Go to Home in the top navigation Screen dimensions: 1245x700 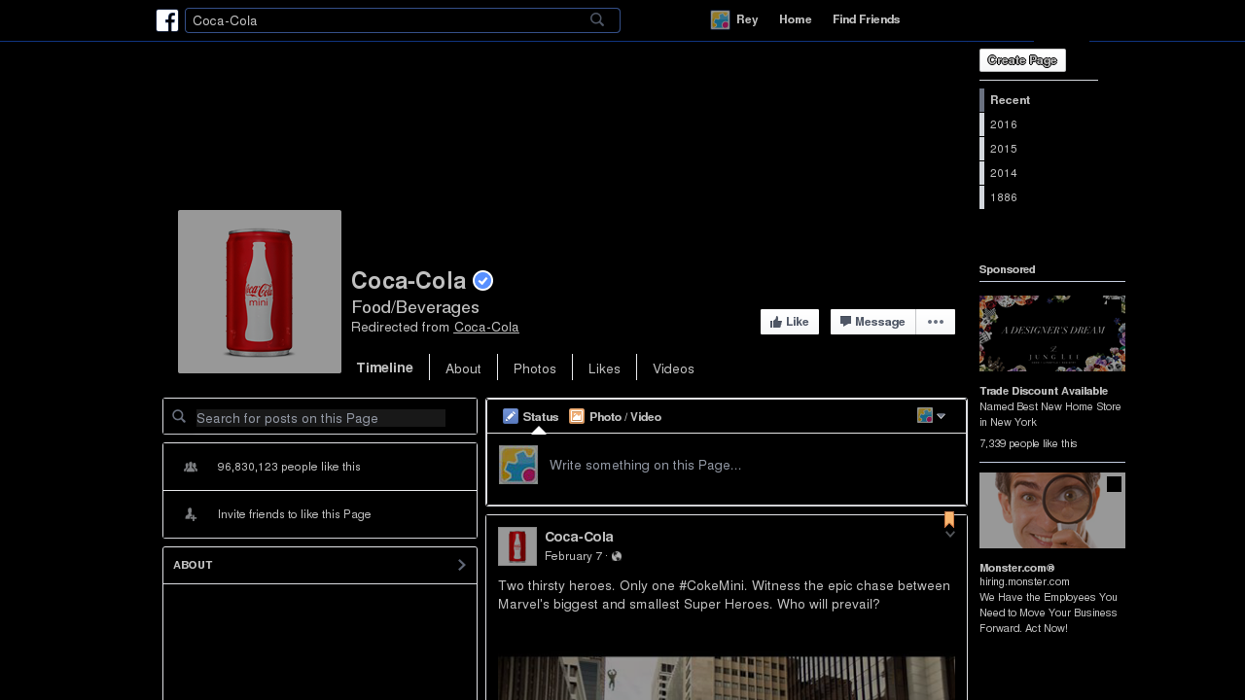[796, 19]
